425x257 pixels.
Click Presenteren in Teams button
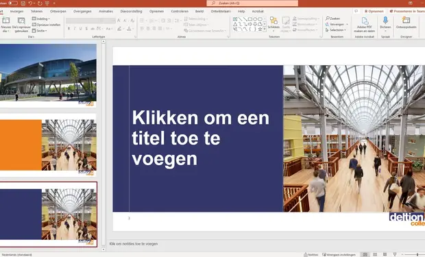[x=406, y=11]
